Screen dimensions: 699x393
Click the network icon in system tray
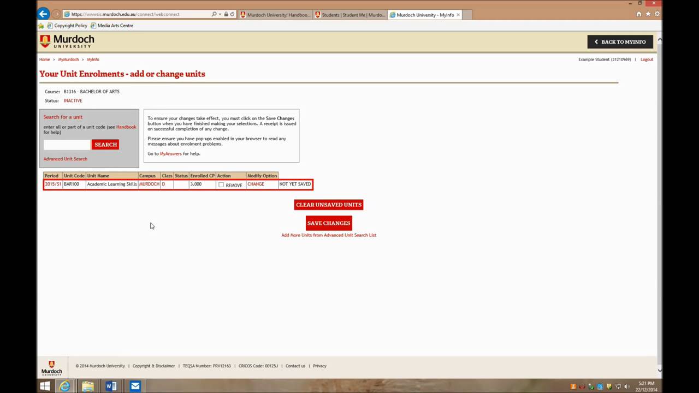tap(618, 386)
